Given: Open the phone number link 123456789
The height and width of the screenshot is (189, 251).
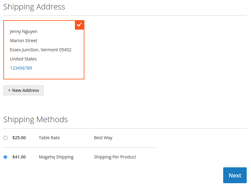Looking at the screenshot, I should (21, 68).
